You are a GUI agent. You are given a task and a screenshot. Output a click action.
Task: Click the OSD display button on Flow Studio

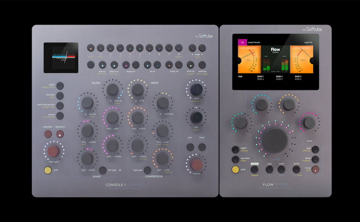[235, 150]
